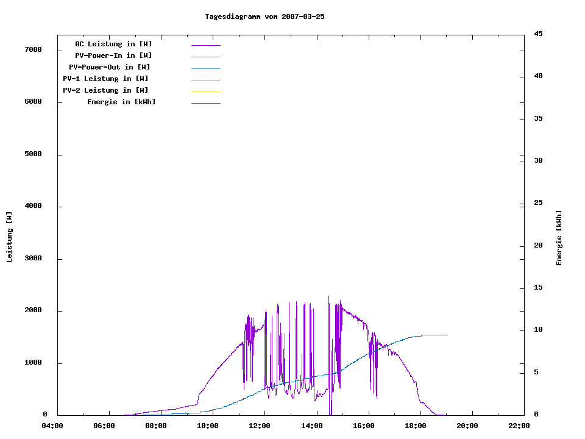Click the purple AC Leistung legend line
Screen dimensions: 585x439
pyautogui.click(x=205, y=45)
